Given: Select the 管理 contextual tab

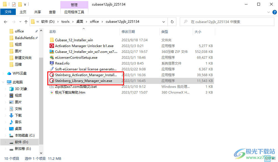Looking at the screenshot, I should (74, 5).
